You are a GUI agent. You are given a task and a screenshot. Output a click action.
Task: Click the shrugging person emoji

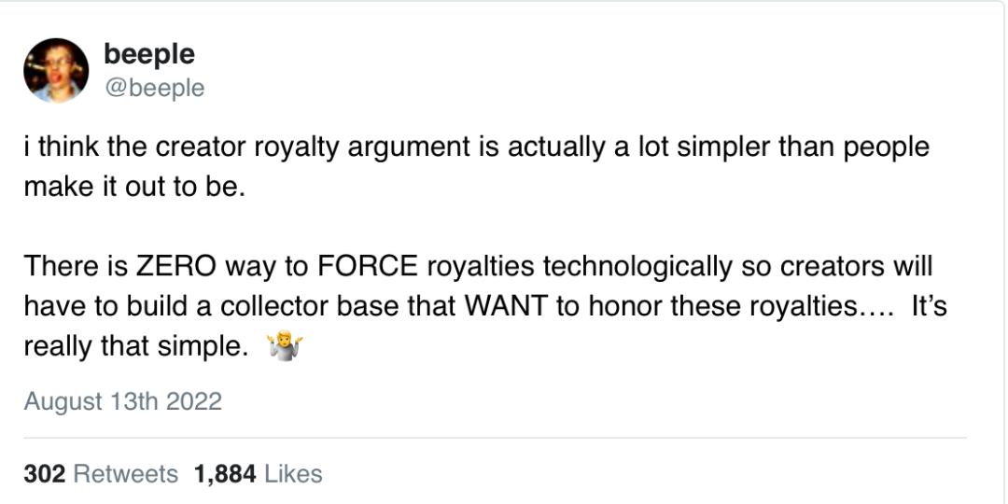point(280,348)
